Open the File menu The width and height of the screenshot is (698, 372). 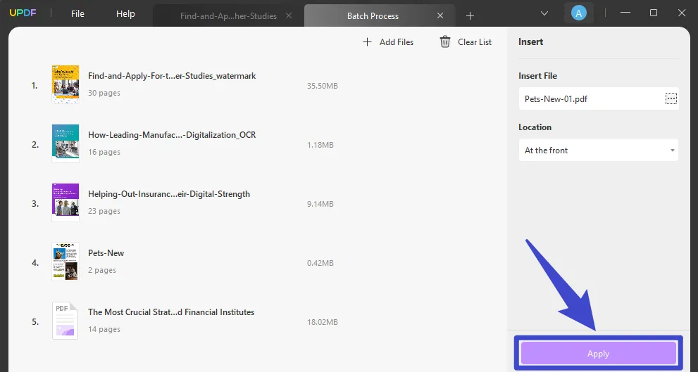click(x=77, y=14)
